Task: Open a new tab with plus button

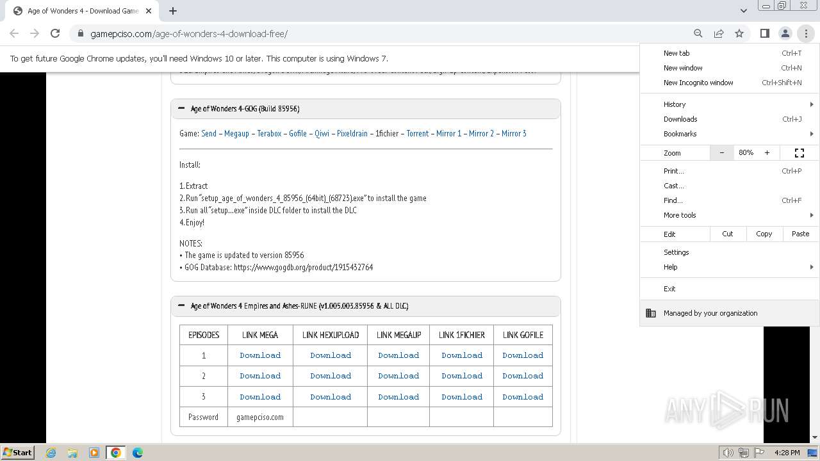Action: point(173,10)
